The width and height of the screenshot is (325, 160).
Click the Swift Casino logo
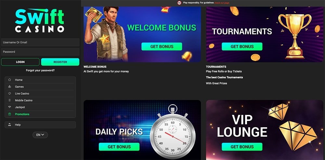40,21
